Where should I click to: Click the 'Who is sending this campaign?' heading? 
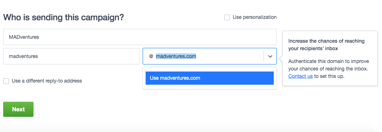[64, 17]
